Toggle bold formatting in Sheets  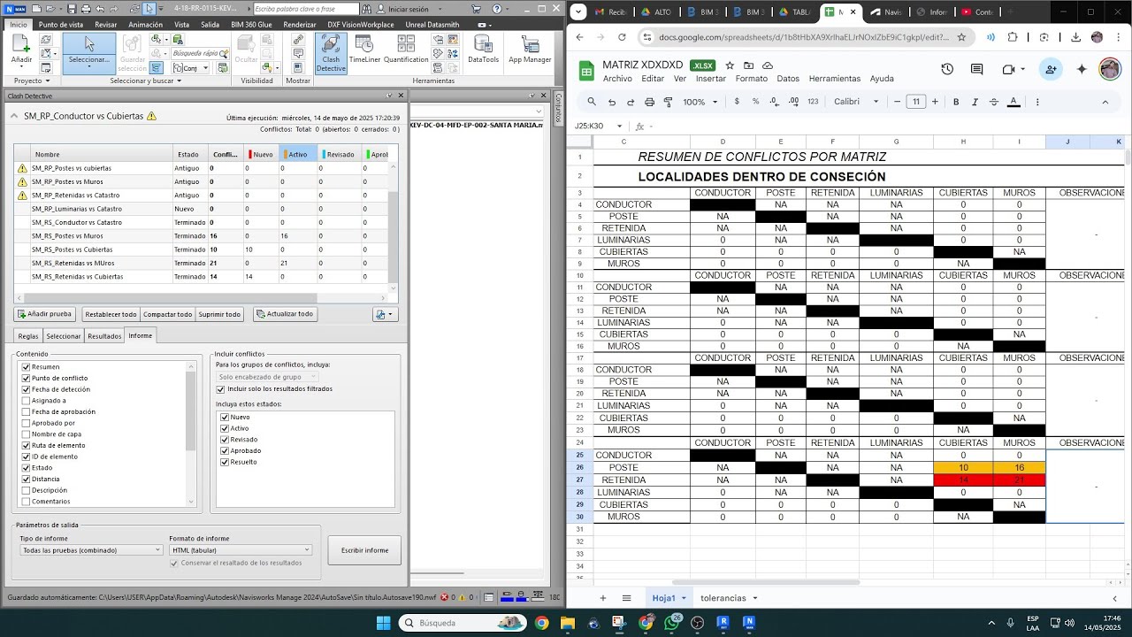point(956,102)
